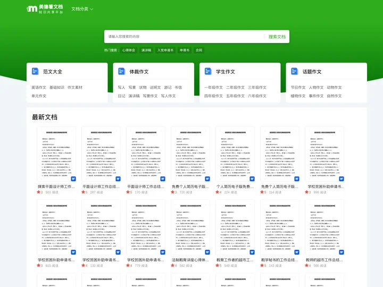383x287 pixels.
Task: Click star rating icon under 法制教育讲座心得体
Action: coord(172,265)
